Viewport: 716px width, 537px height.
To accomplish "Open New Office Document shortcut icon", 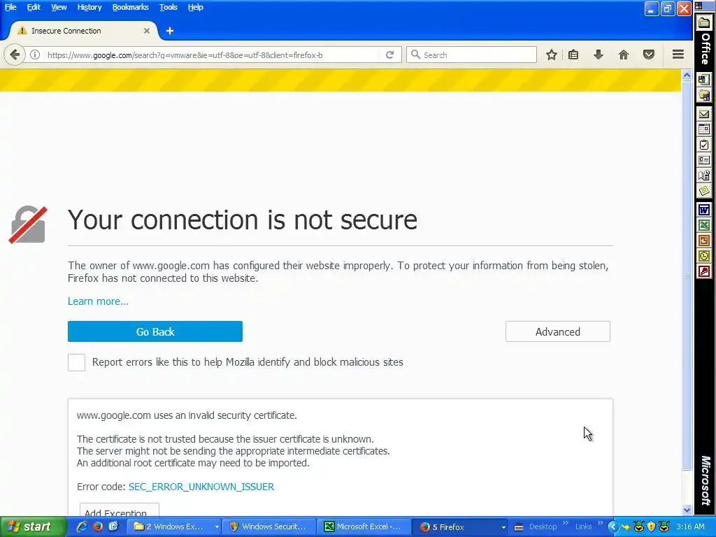I will [x=703, y=80].
